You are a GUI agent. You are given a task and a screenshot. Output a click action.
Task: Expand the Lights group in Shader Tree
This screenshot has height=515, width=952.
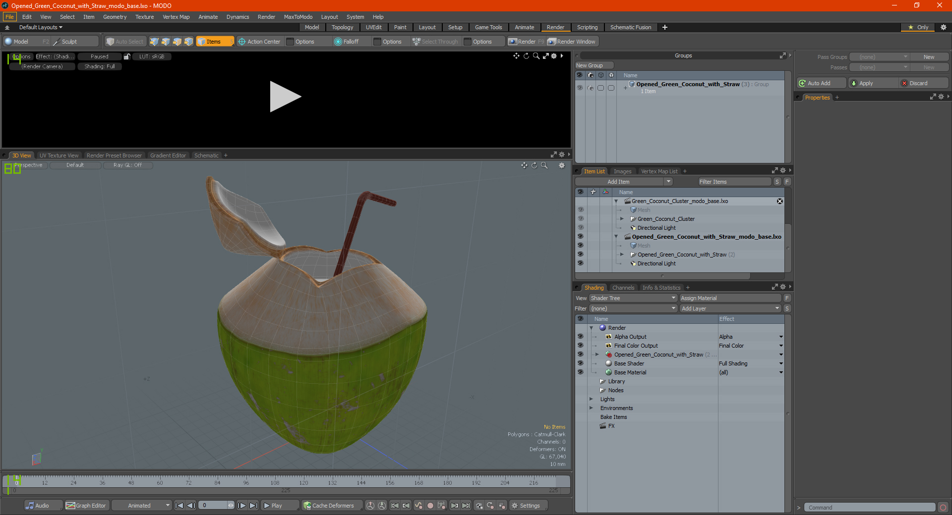591,399
